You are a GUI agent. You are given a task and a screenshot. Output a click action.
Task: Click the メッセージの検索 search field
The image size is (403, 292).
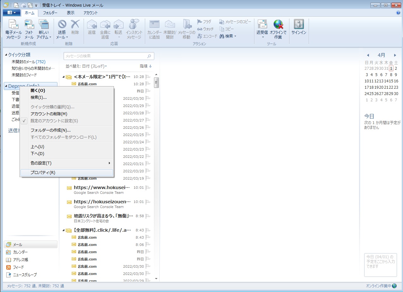[109, 56]
